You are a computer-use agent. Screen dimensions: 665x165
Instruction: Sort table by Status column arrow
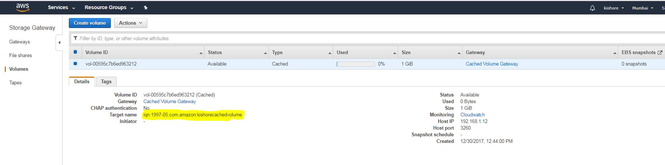265,53
